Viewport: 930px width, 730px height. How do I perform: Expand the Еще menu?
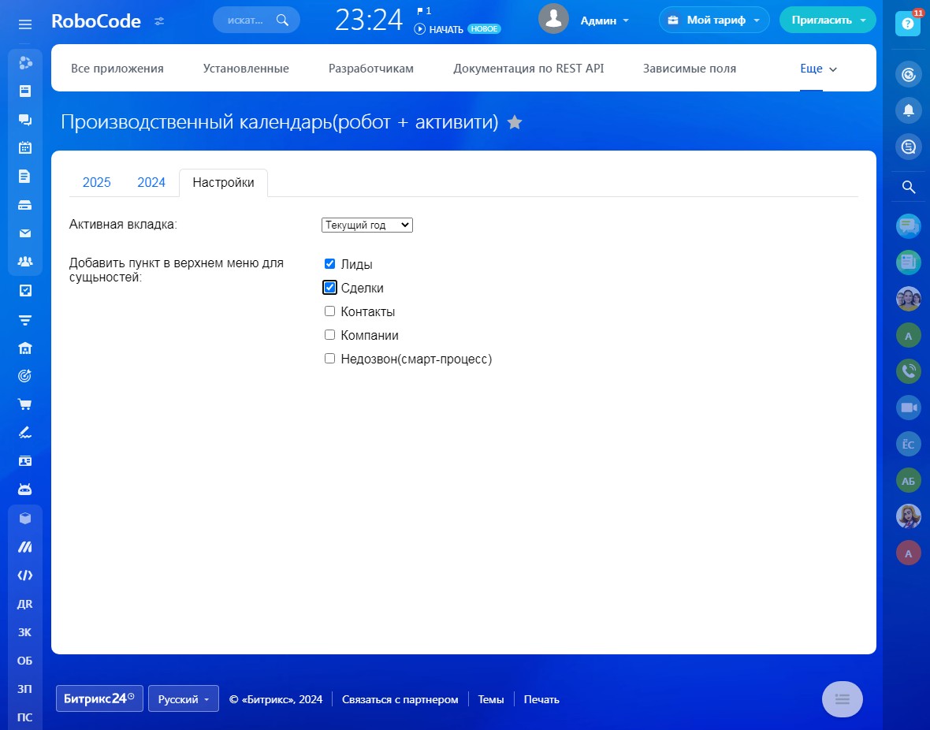point(817,69)
